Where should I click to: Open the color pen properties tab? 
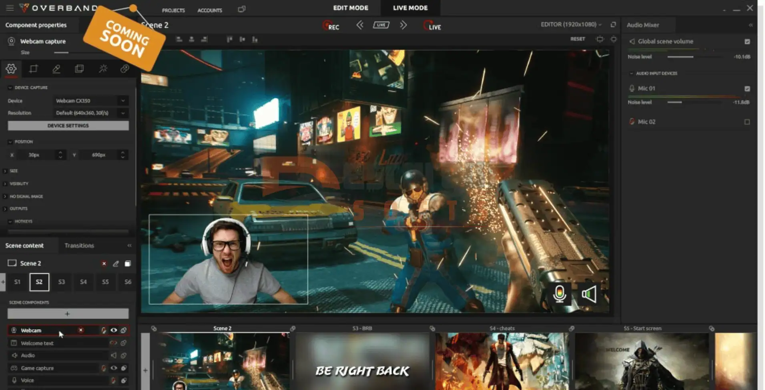click(56, 69)
